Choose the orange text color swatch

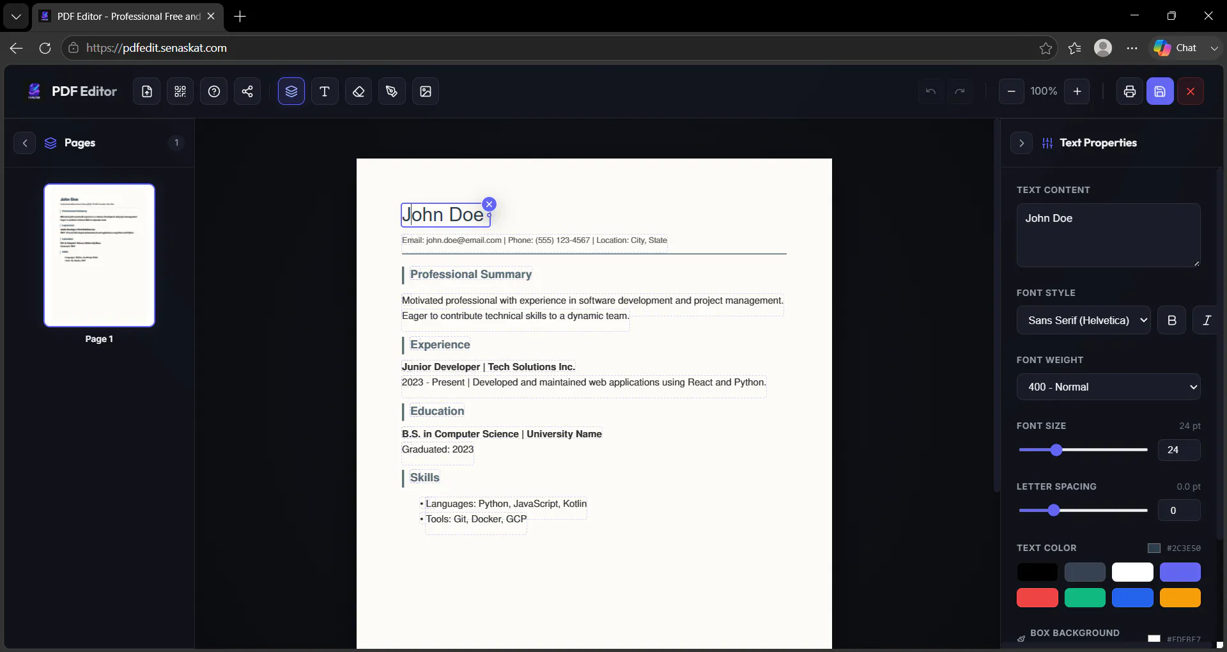point(1180,598)
